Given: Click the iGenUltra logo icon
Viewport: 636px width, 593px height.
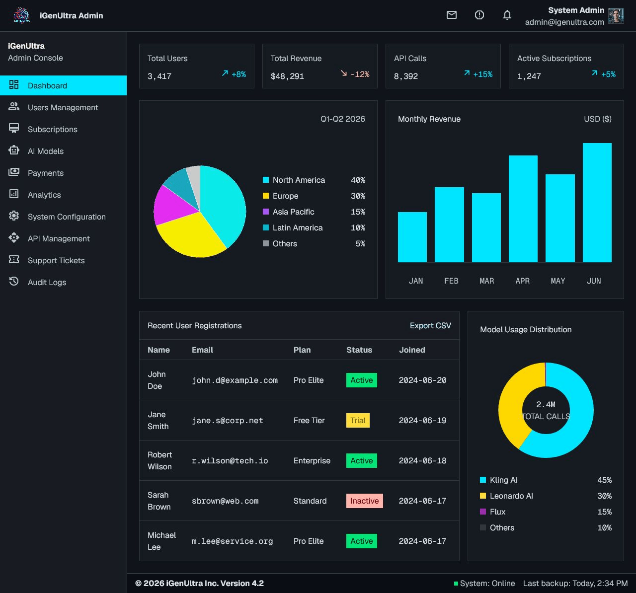Looking at the screenshot, I should click(x=21, y=15).
